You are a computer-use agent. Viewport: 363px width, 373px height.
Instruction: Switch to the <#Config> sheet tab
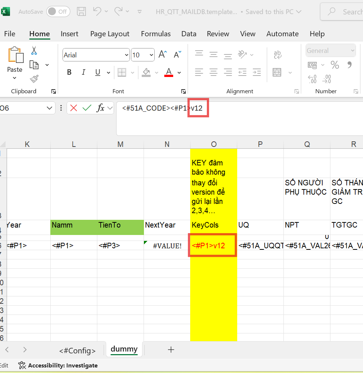click(x=77, y=351)
